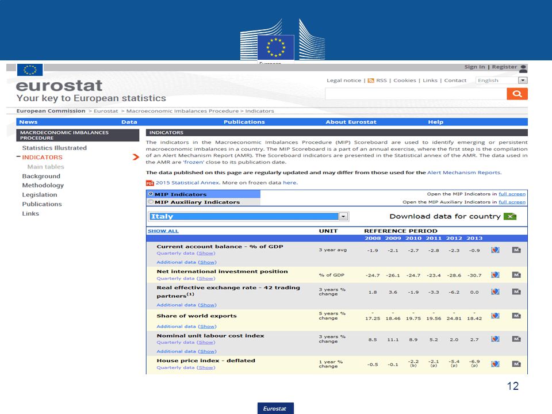Open the Publications menu in blue navigation bar
Viewport: 552px width, 414px height.
244,122
